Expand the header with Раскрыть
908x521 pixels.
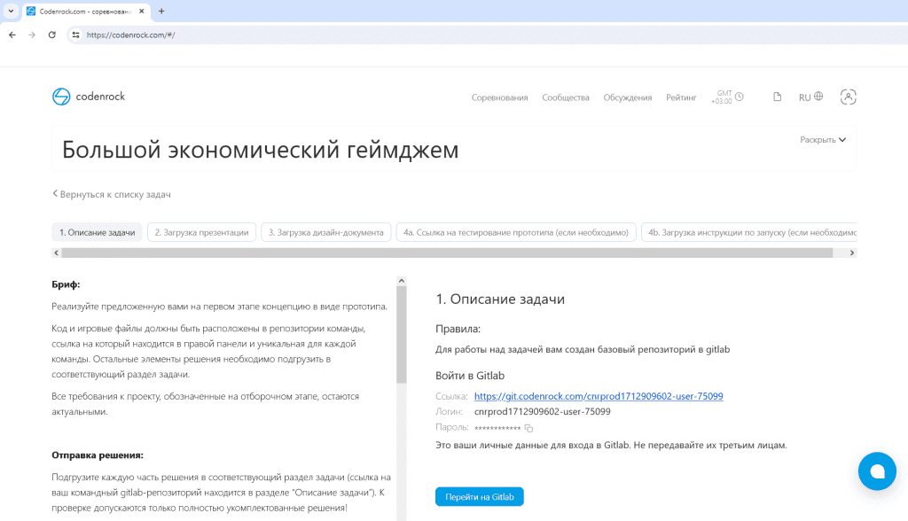pos(823,140)
